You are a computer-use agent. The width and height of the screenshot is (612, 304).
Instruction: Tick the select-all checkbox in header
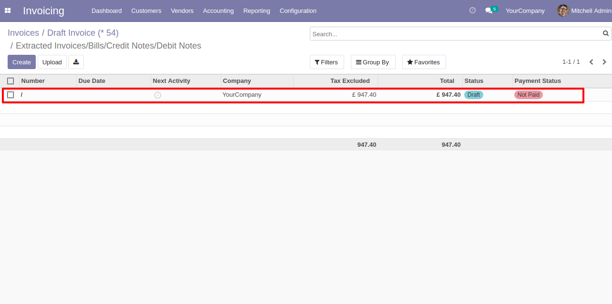(10, 81)
